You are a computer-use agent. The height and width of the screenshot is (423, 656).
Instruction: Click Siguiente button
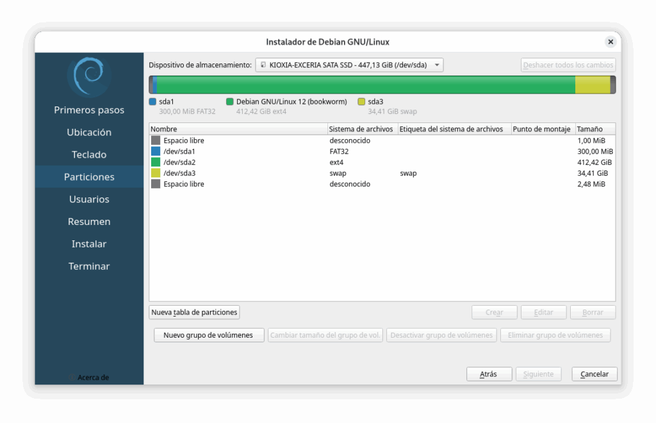[x=538, y=374]
